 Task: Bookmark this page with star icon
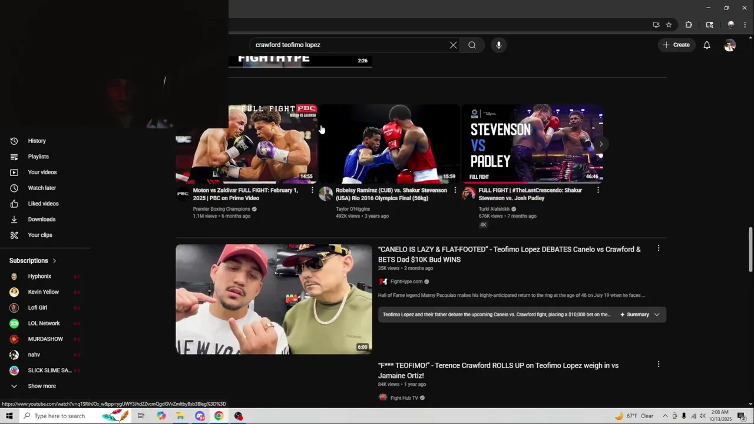pyautogui.click(x=669, y=25)
